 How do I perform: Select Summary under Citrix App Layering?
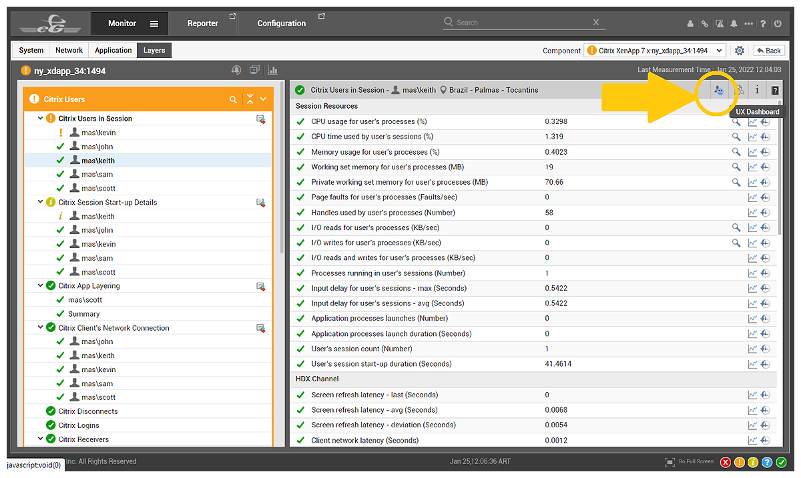point(84,314)
